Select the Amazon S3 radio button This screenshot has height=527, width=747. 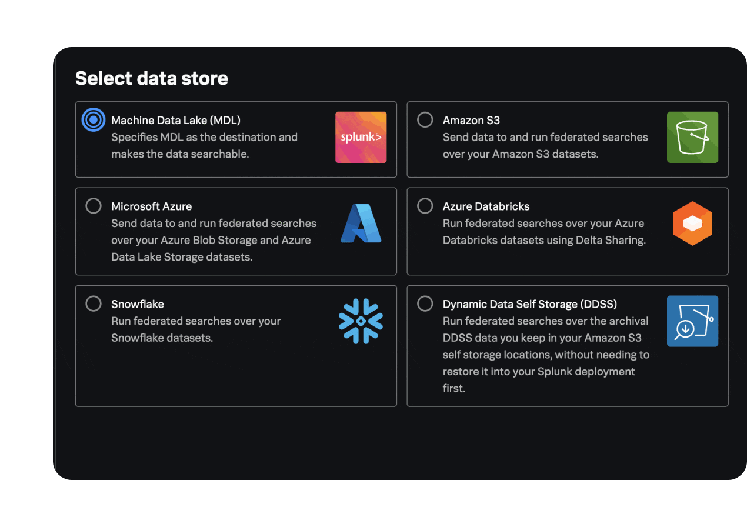[425, 120]
